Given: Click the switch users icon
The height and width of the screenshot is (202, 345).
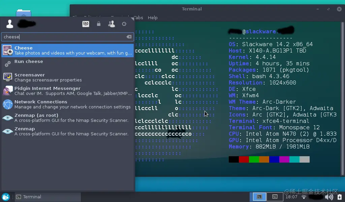Looking at the screenshot, I should (112, 24).
